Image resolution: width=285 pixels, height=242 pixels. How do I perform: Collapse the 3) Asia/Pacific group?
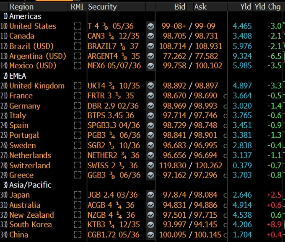[x=27, y=185]
